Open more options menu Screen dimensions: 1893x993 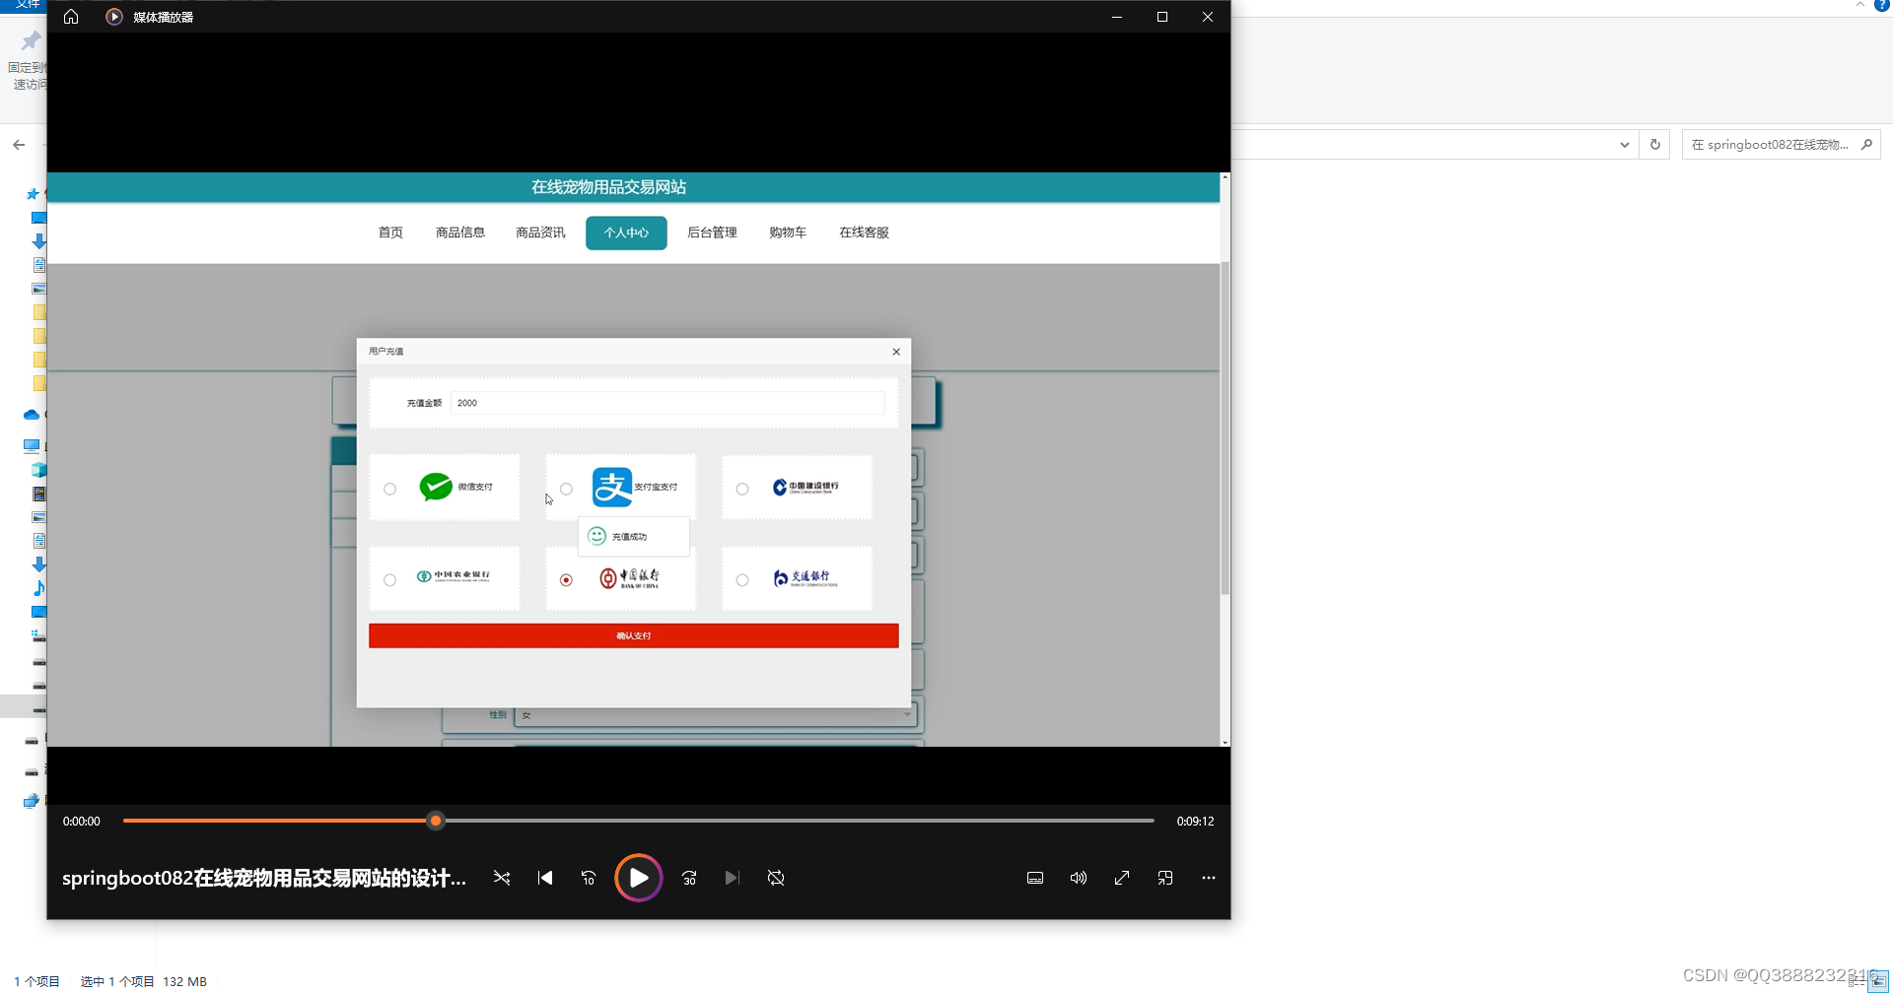pyautogui.click(x=1209, y=878)
